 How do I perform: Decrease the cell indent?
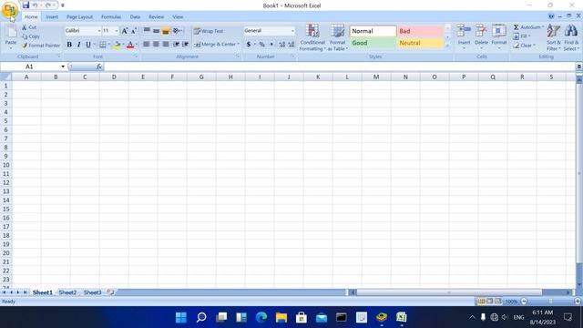coord(176,45)
